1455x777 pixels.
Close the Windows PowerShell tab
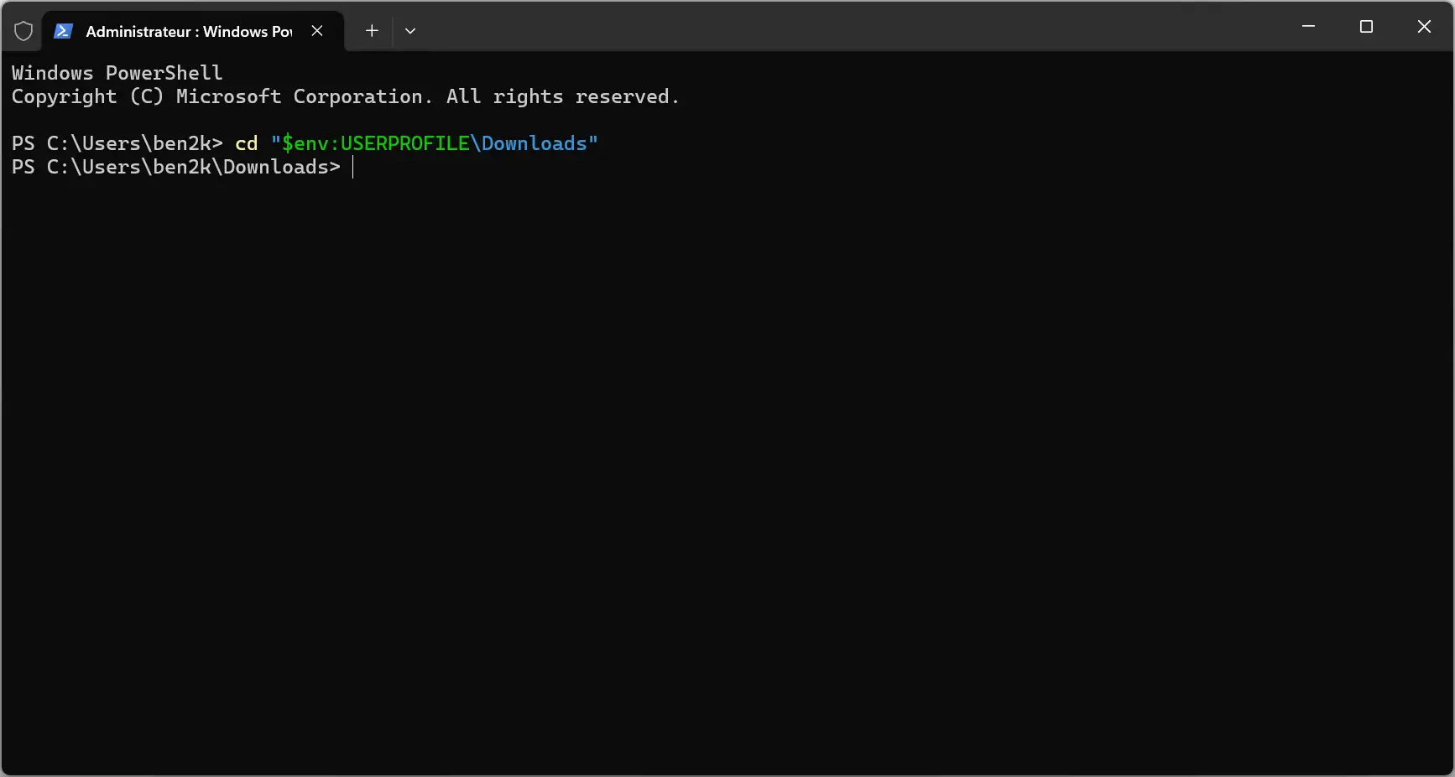pos(317,31)
